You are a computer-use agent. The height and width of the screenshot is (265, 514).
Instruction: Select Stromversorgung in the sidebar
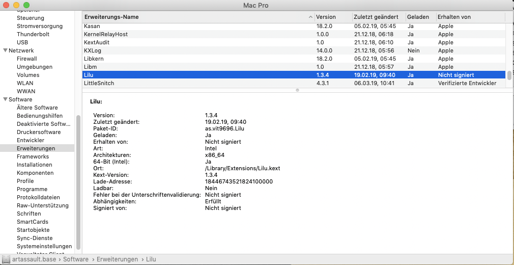tap(40, 26)
